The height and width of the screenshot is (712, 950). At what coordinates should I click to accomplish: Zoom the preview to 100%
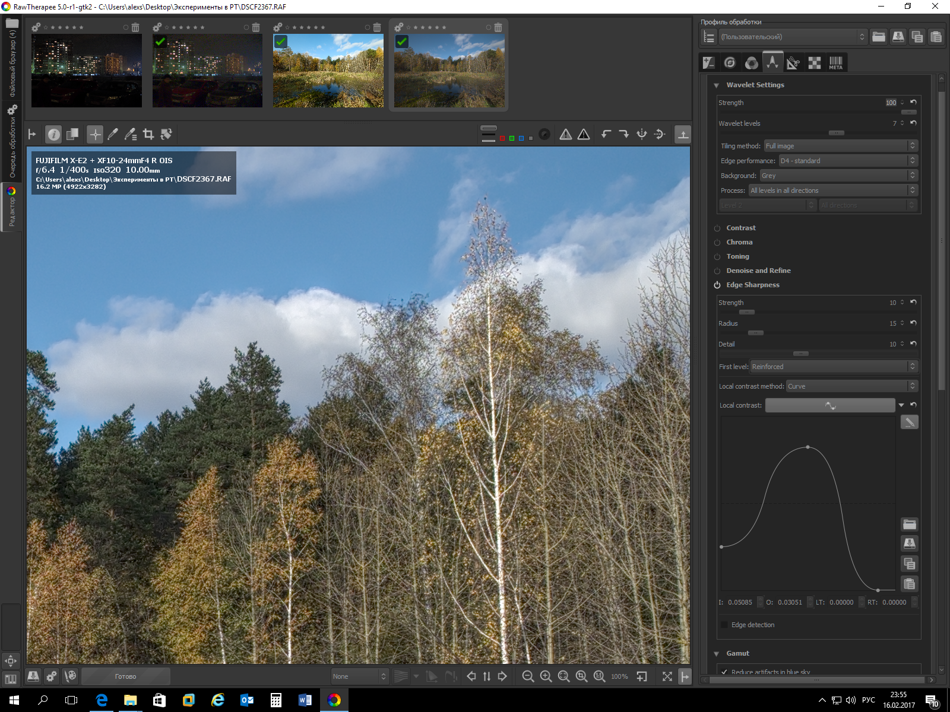coord(600,676)
